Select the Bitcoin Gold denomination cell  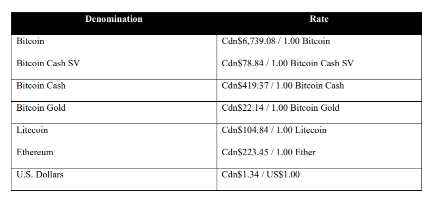pyautogui.click(x=114, y=113)
